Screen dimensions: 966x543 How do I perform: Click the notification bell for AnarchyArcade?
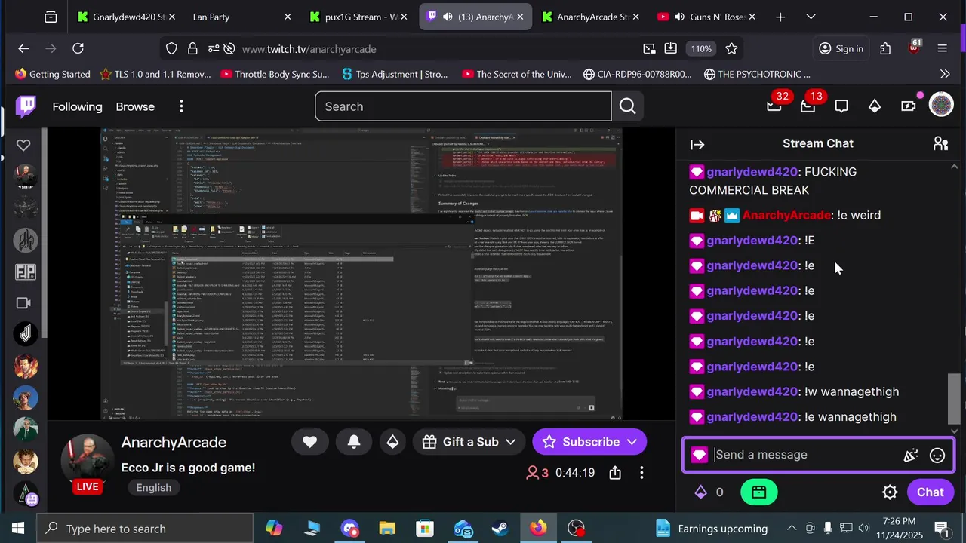pos(354,442)
